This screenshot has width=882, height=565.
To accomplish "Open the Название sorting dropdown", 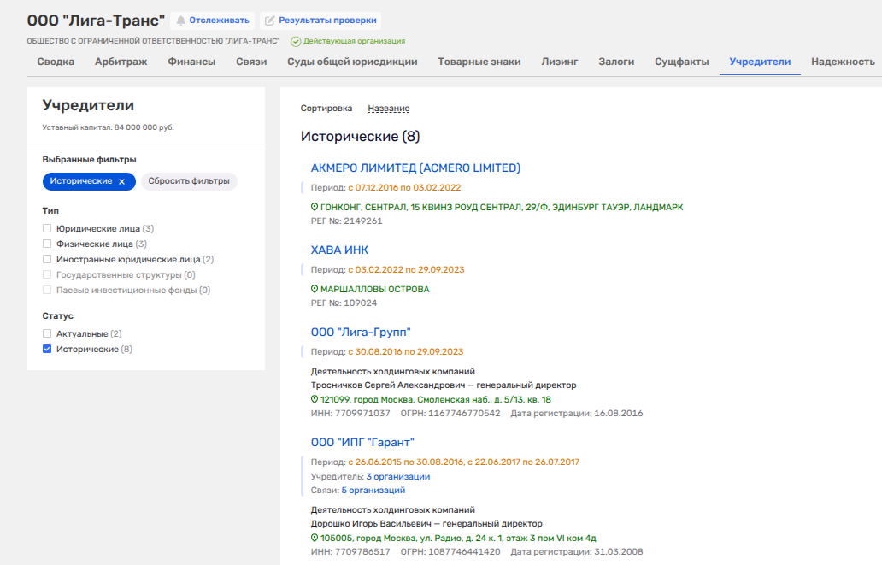I will click(x=389, y=108).
